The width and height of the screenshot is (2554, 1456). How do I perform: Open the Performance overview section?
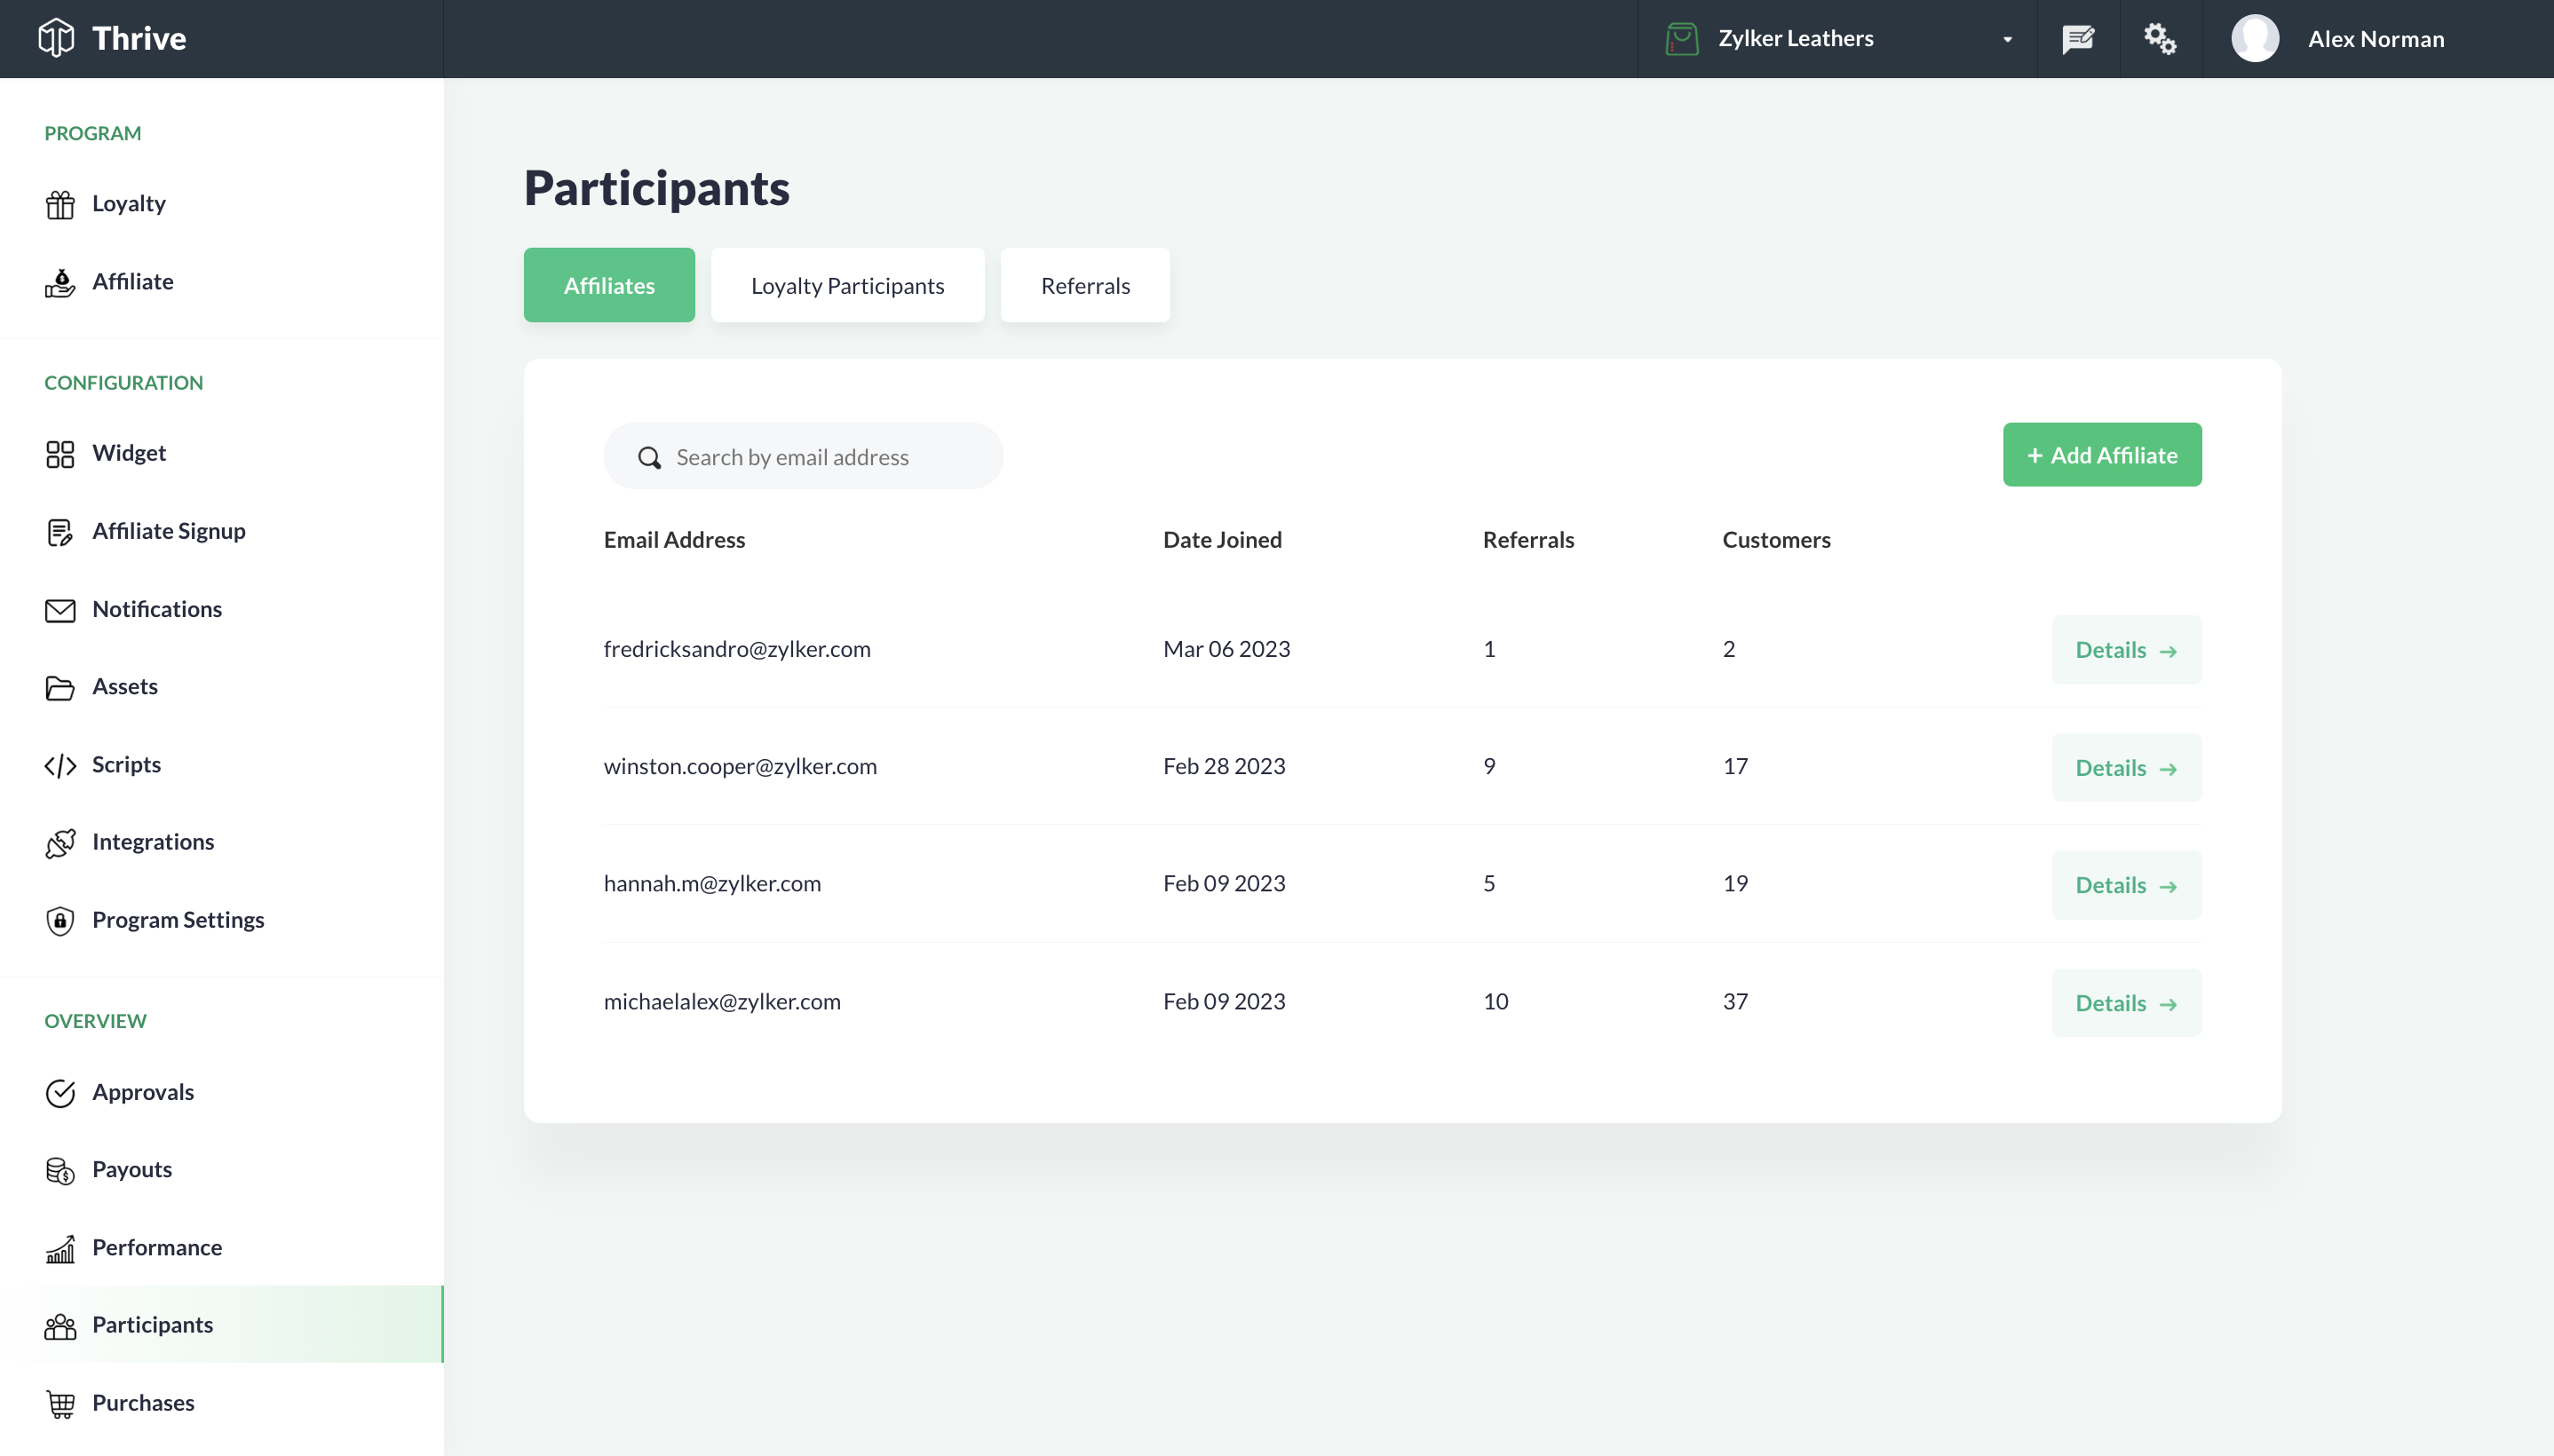point(156,1246)
